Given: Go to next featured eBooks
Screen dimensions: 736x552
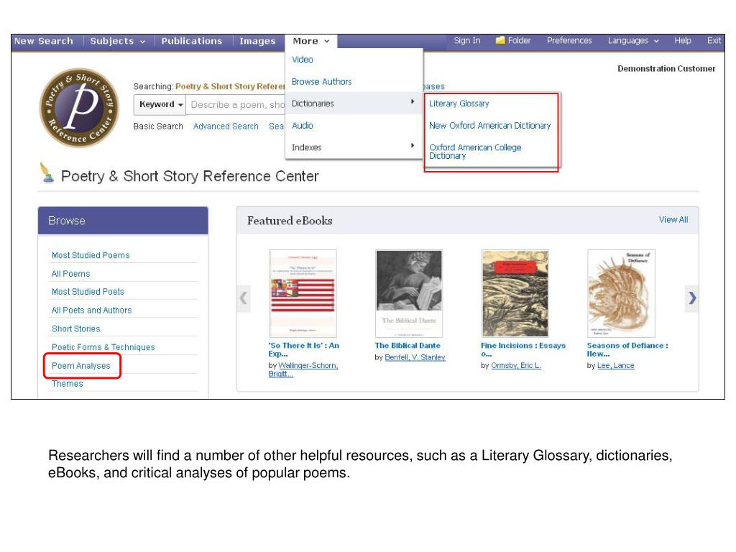Looking at the screenshot, I should pos(692,298).
